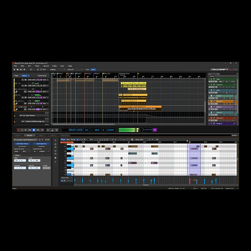Screen dimensions: 251x251
Task: Switch timeline to Beats mode
Action: pos(93,69)
